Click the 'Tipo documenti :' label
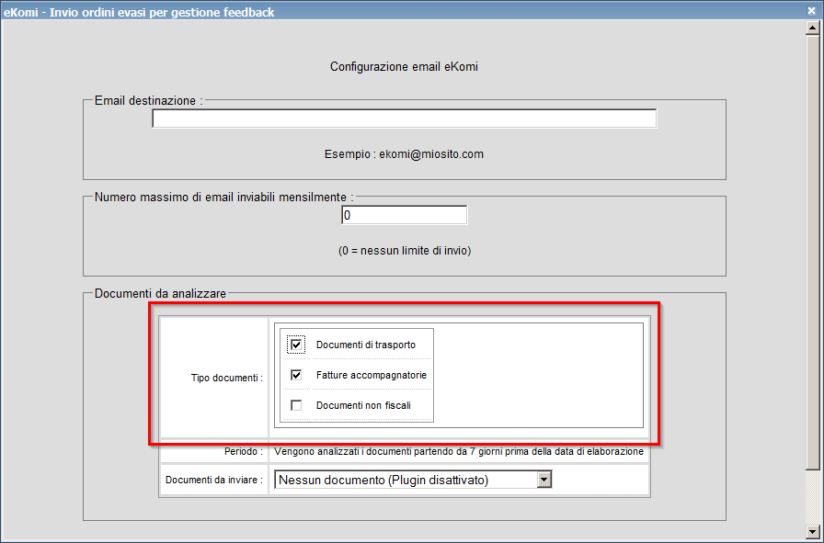The width and height of the screenshot is (824, 543). coord(226,378)
